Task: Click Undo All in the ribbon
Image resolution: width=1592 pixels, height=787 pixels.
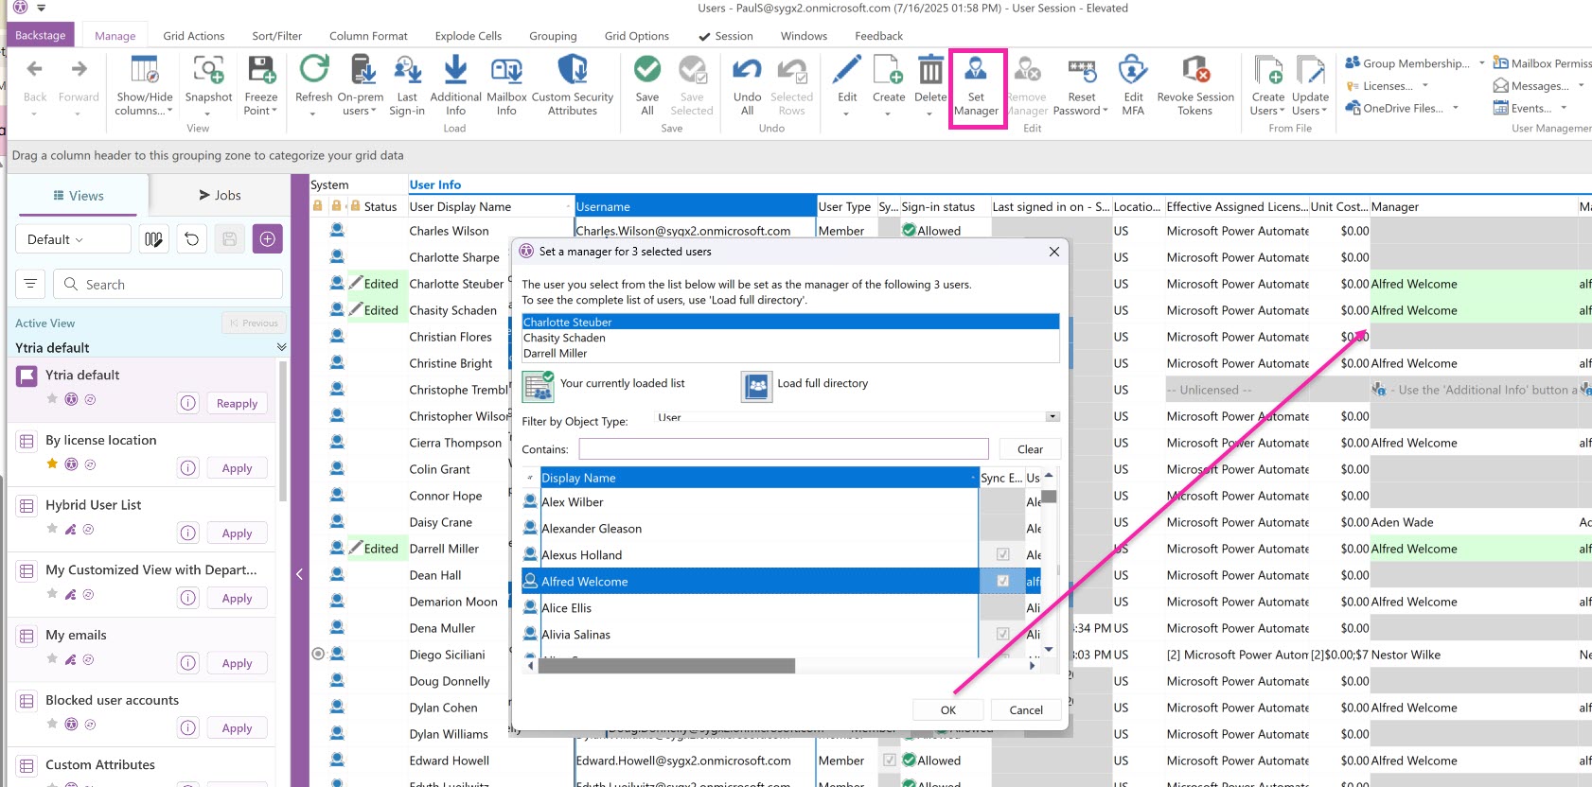Action: [747, 72]
